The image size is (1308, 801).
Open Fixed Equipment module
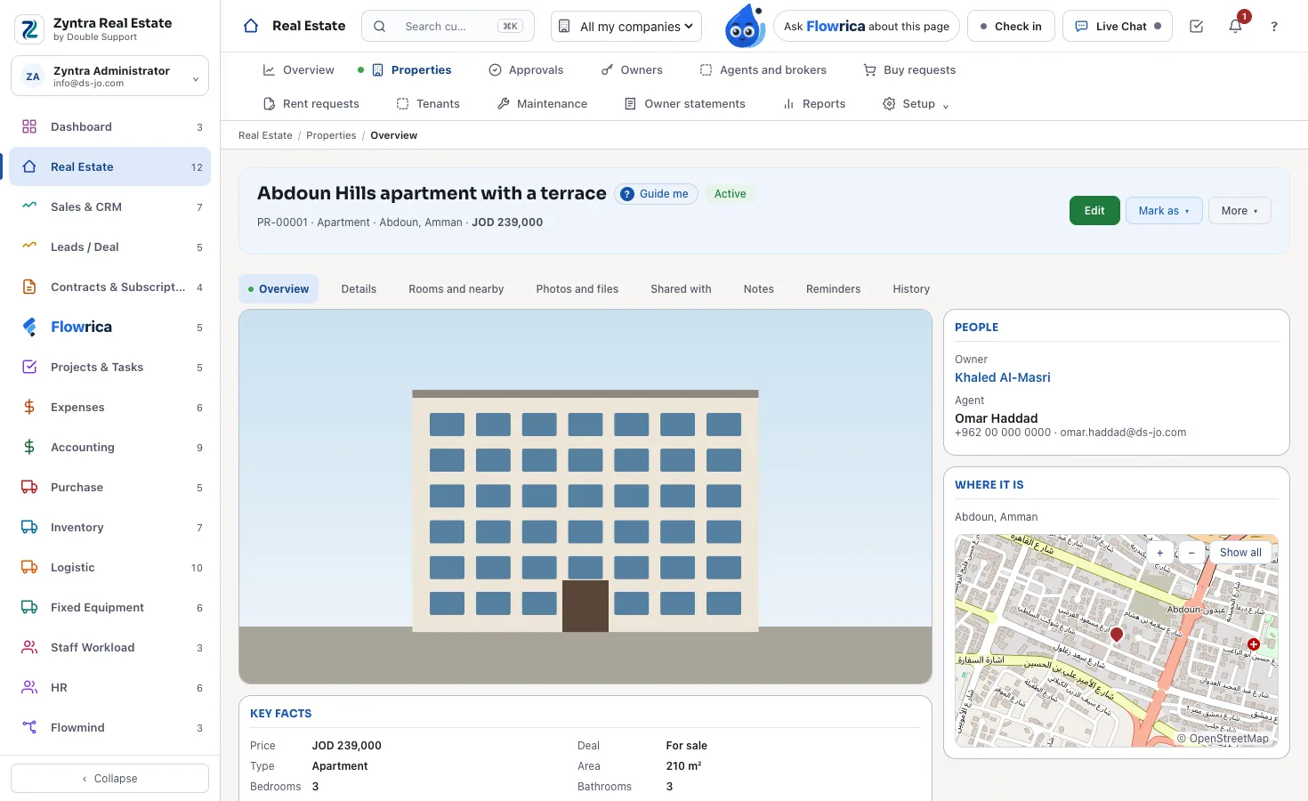click(110, 608)
